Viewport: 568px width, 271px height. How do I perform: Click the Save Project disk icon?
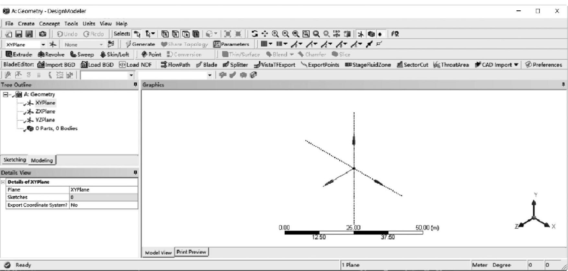[x=19, y=34]
